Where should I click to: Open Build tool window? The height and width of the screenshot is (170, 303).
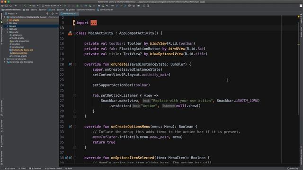pos(69,169)
